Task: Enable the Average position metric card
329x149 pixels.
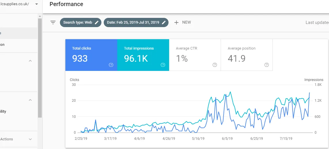Action: [x=247, y=55]
